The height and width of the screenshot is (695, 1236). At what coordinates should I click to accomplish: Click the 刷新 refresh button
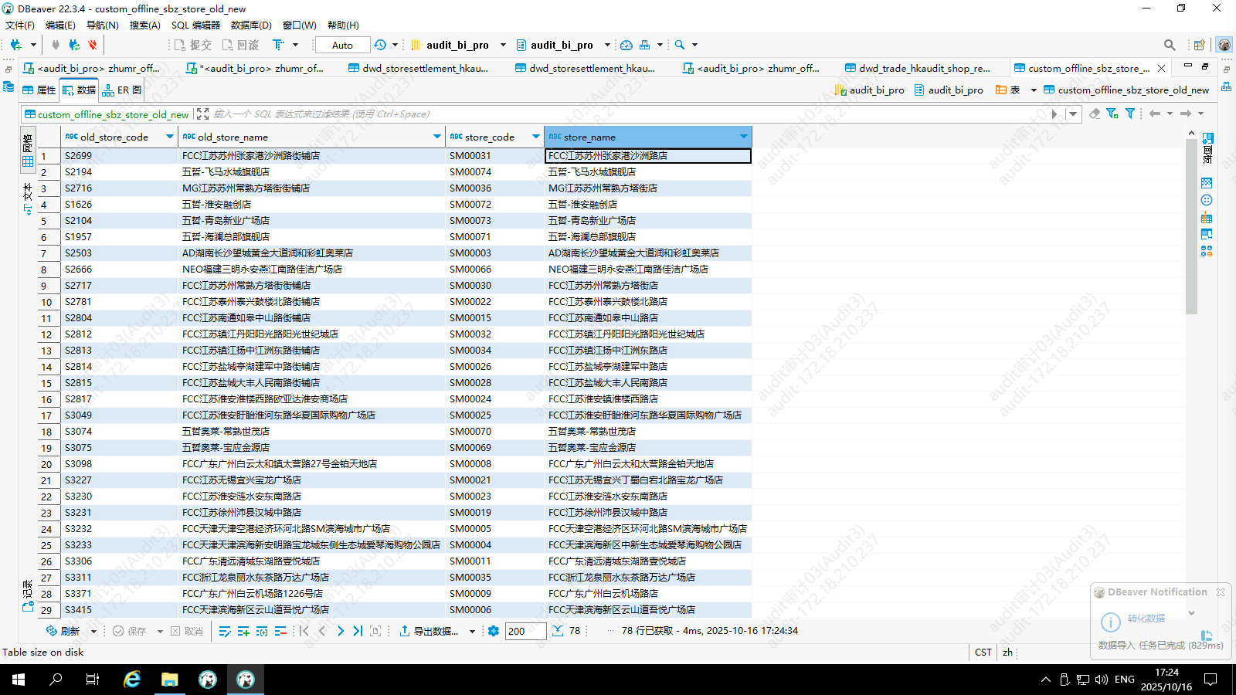[x=63, y=631]
